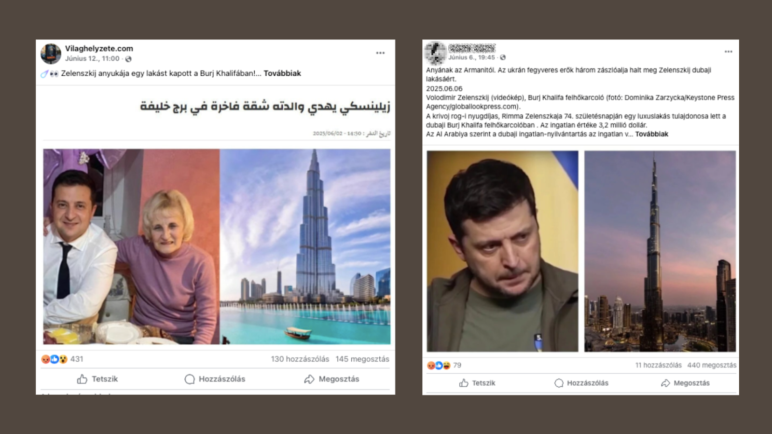The height and width of the screenshot is (434, 772).
Task: Click thumbs-up Tetszik icon on left post
Action: point(82,379)
